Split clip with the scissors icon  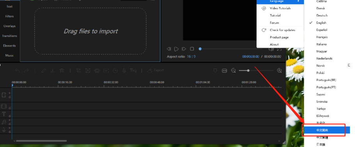pos(53,71)
